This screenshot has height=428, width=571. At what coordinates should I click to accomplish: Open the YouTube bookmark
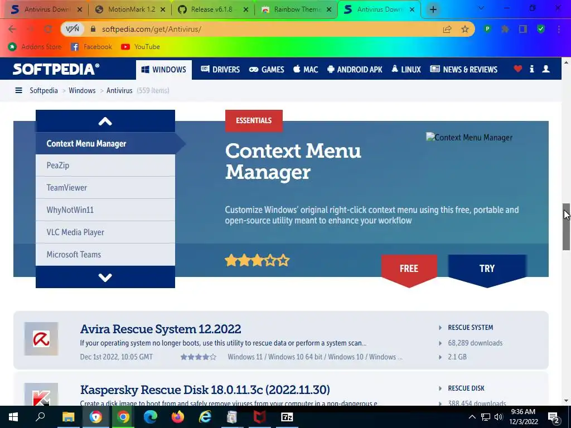(x=140, y=47)
